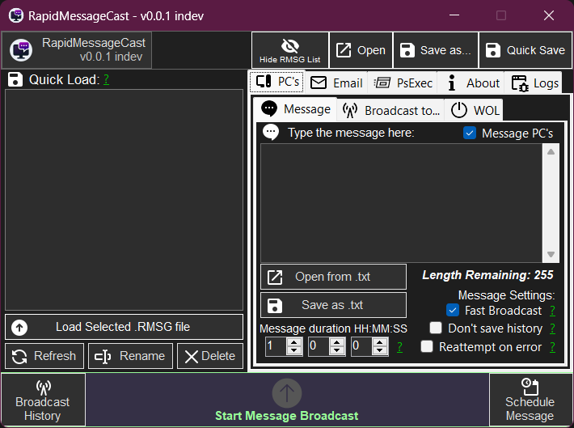Click Load Selected .RMSG file button
This screenshot has height=428, width=574.
click(124, 327)
